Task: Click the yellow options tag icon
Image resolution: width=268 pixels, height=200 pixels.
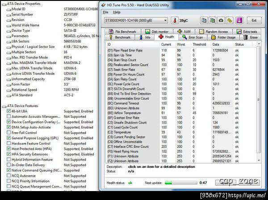Action: coord(230,21)
